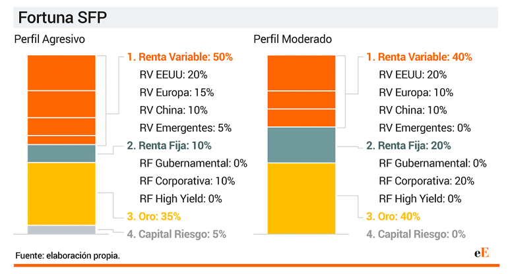This screenshot has width=508, height=274.
Task: Select the 'Perfil Moderado' heading
Action: click(x=291, y=40)
